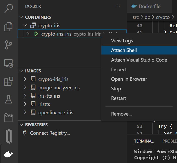Select the crypto-iris group label
The width and height of the screenshot is (177, 163).
tap(49, 26)
